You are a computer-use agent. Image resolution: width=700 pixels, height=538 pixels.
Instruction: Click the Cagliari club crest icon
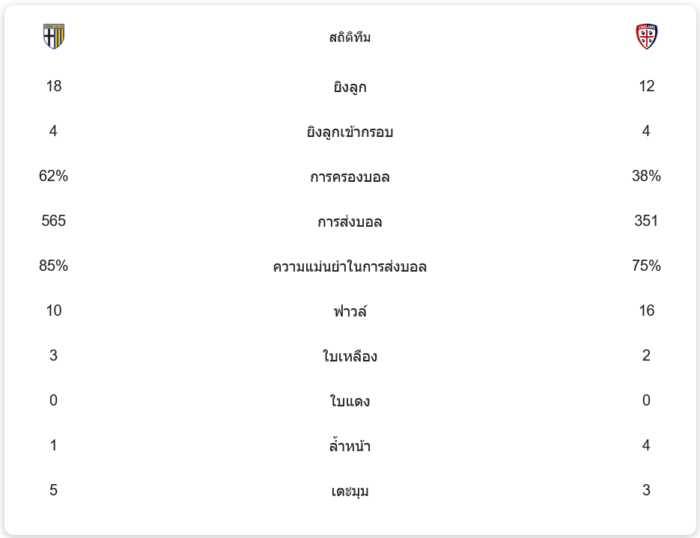click(x=646, y=37)
